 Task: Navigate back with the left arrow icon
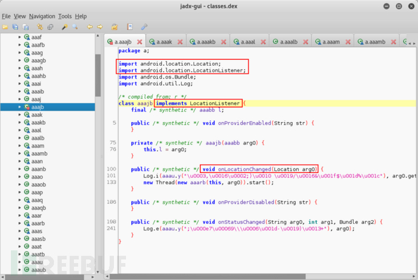tap(90, 27)
